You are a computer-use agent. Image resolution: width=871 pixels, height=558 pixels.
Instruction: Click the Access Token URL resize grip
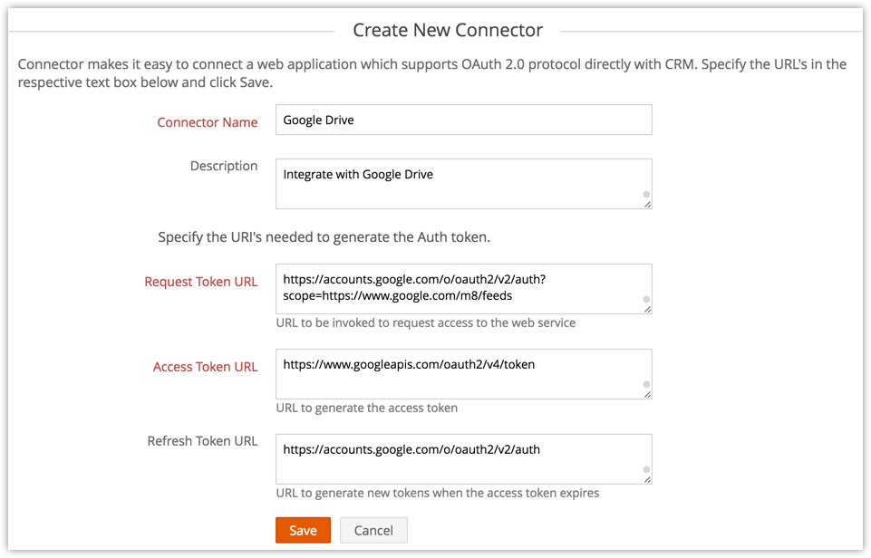647,395
